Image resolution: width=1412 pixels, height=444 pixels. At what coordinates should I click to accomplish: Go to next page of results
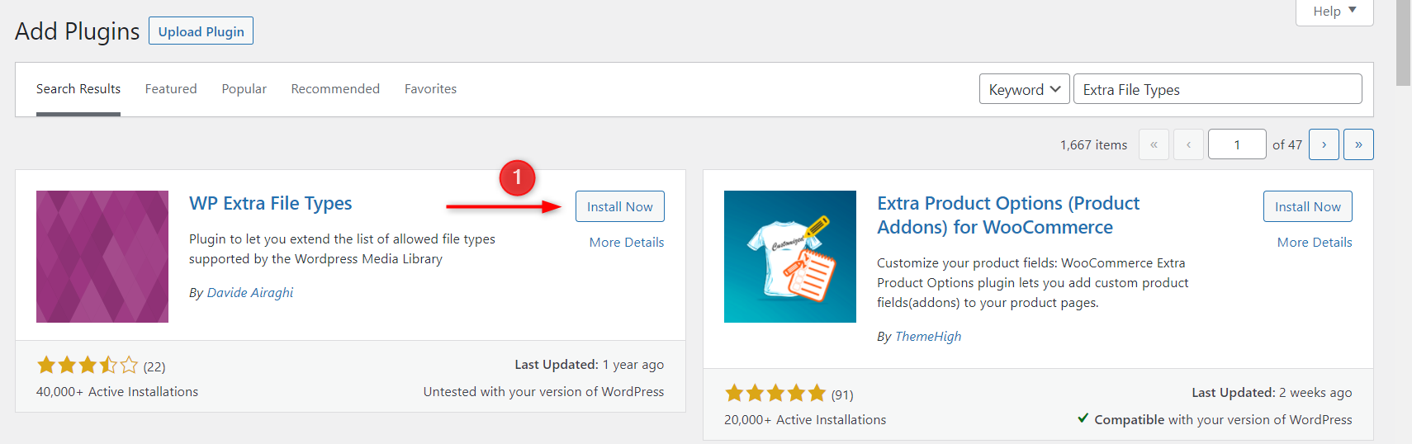click(1324, 144)
